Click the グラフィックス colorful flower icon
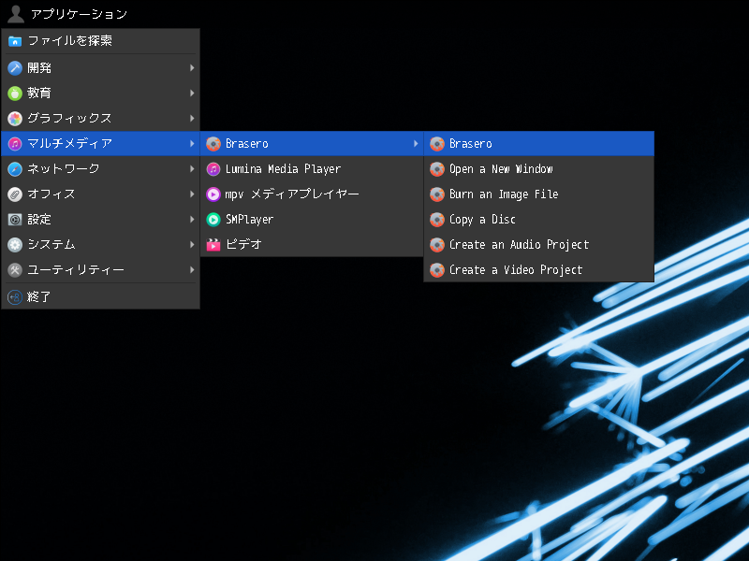The height and width of the screenshot is (561, 749). point(15,119)
